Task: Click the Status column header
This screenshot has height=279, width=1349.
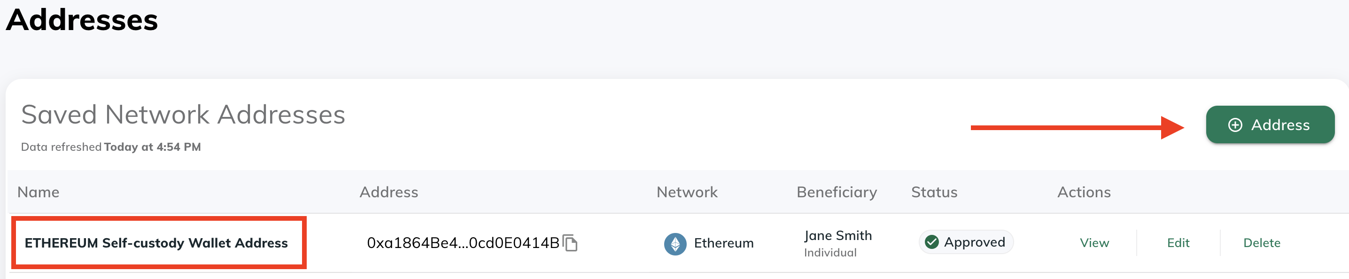Action: (x=934, y=192)
